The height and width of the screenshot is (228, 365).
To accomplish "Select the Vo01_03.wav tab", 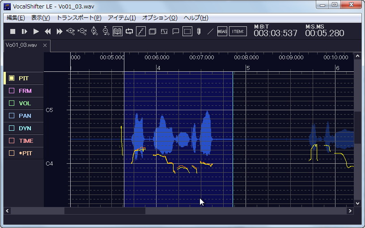I will point(21,45).
